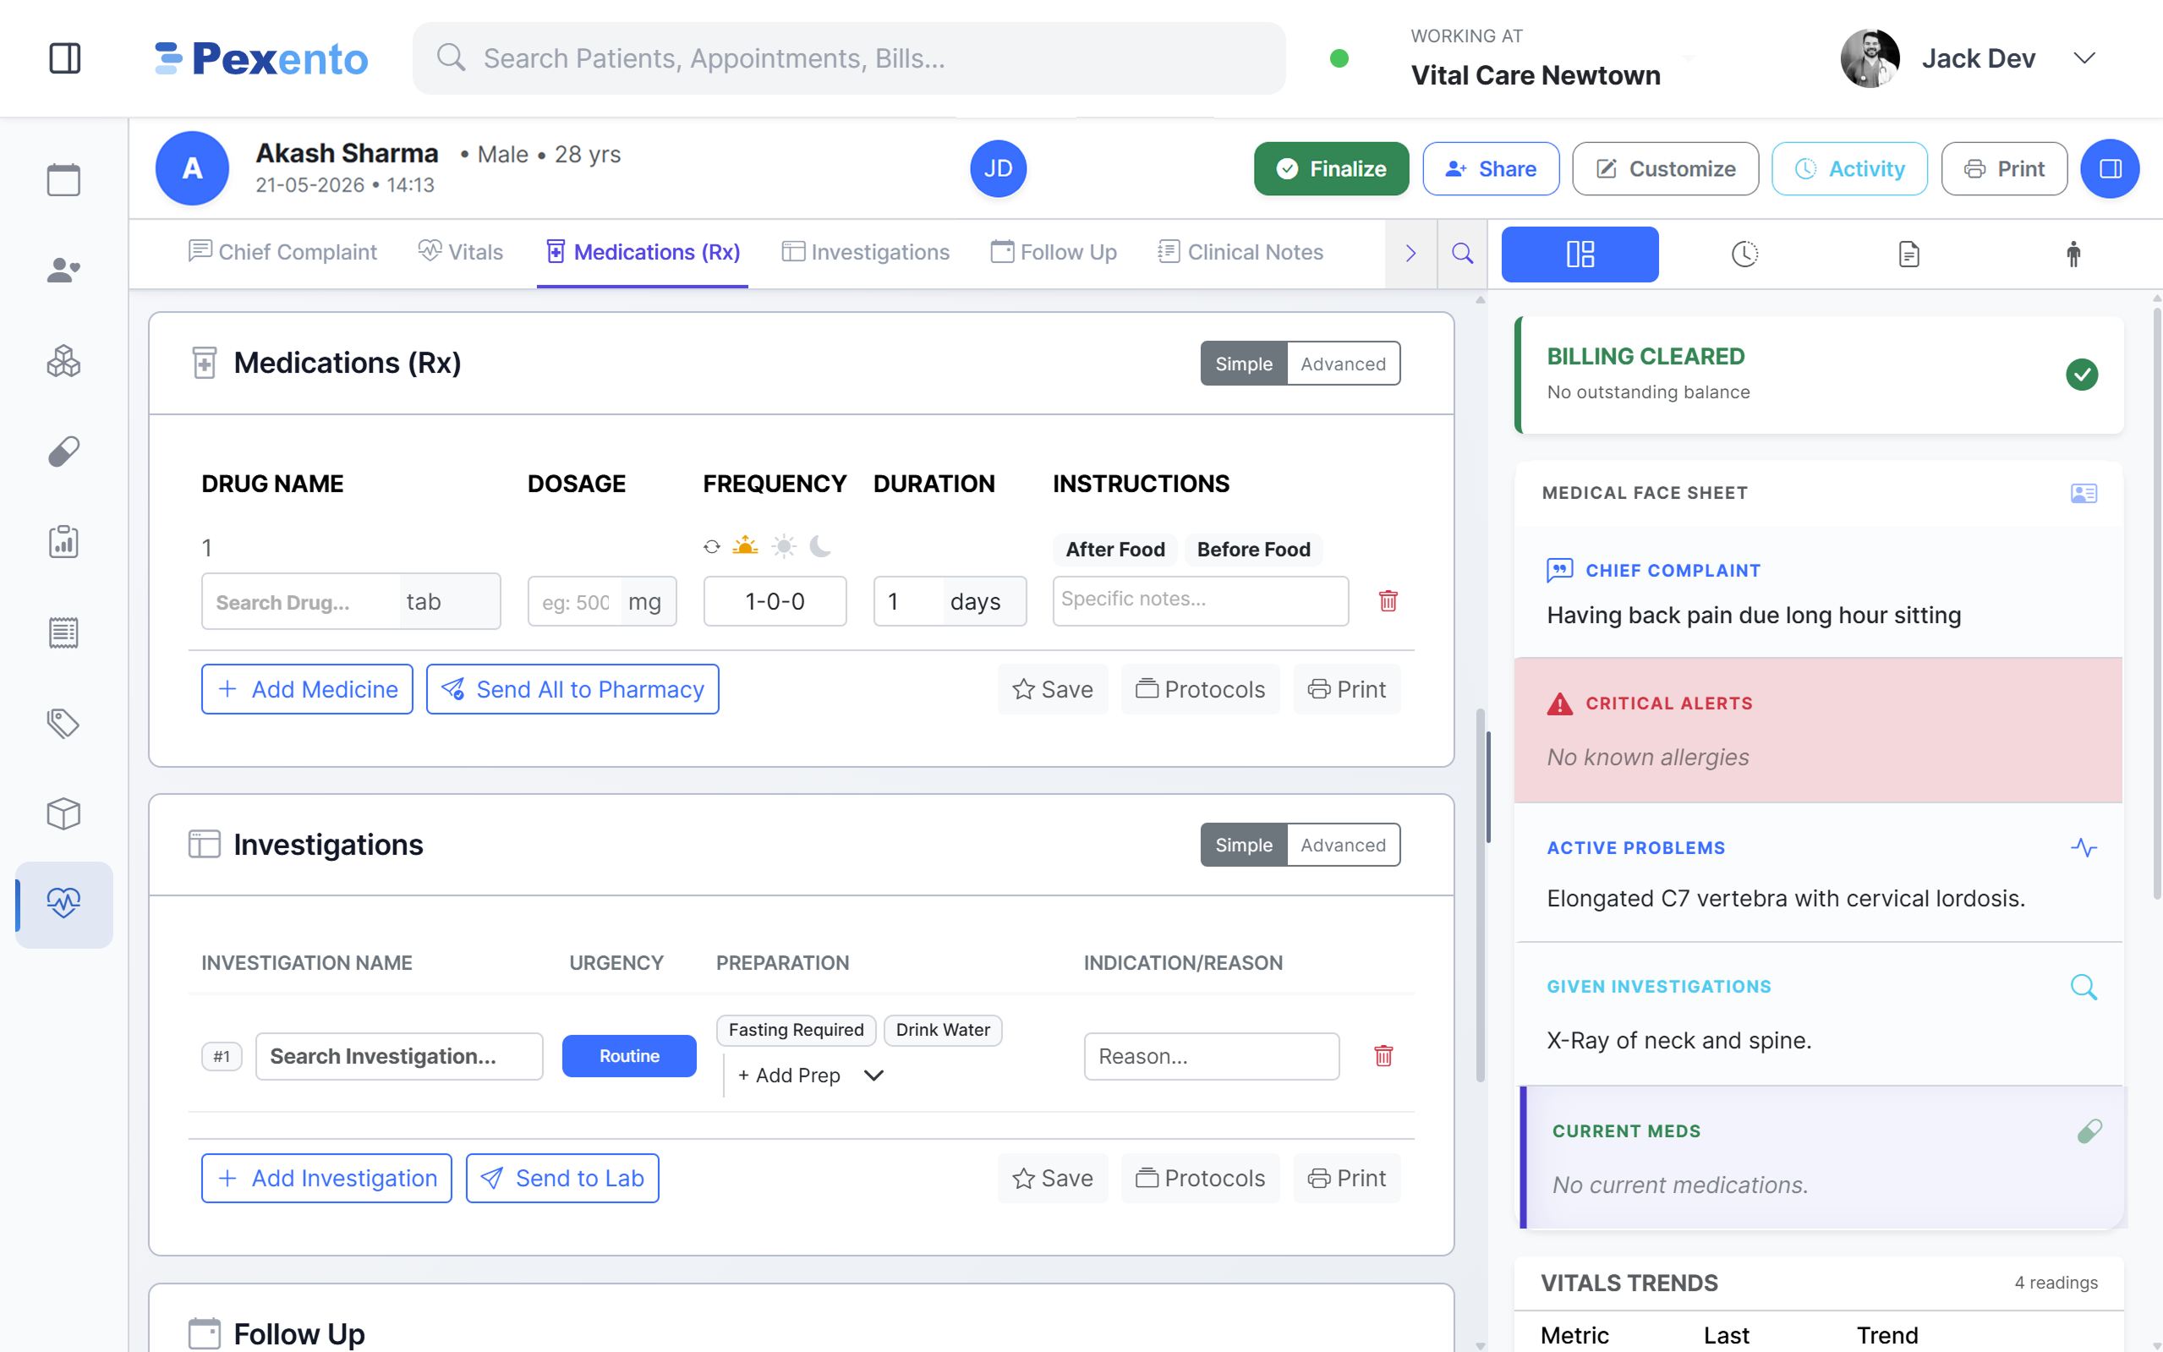
Task: Click the green Finalize button
Action: (x=1331, y=168)
